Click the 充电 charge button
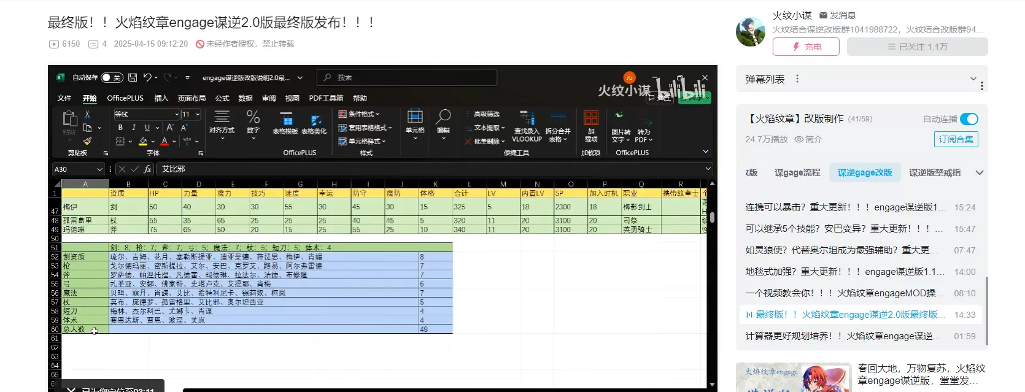The height and width of the screenshot is (392, 1025). click(x=806, y=47)
